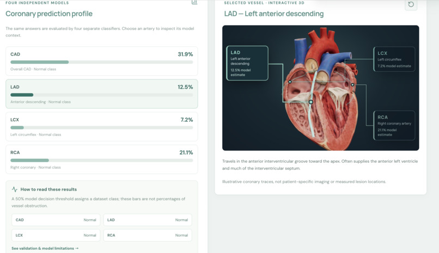Click the LAD — Left anterior descending heading
The height and width of the screenshot is (253, 439).
click(x=274, y=14)
